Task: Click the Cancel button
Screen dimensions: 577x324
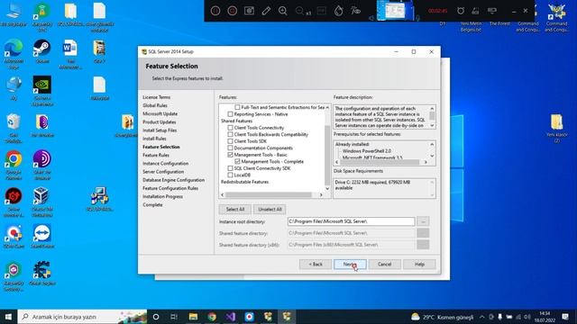Action: click(385, 264)
